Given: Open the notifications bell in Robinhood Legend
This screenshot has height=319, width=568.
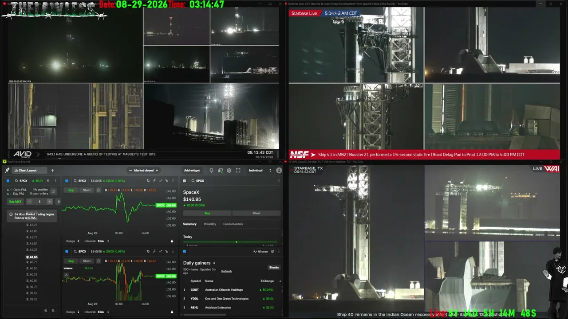Looking at the screenshot, I should tap(211, 171).
